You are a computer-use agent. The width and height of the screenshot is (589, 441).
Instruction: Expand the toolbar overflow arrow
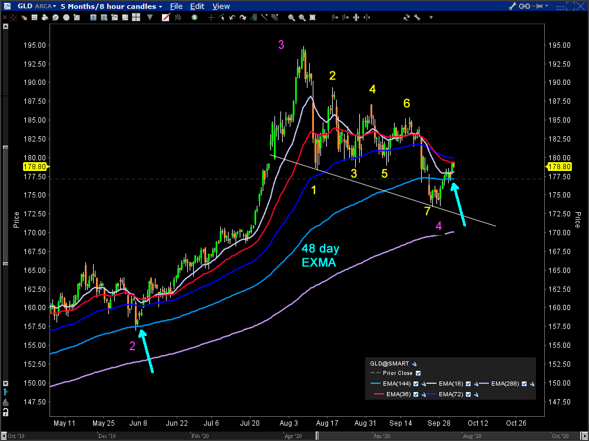431,17
